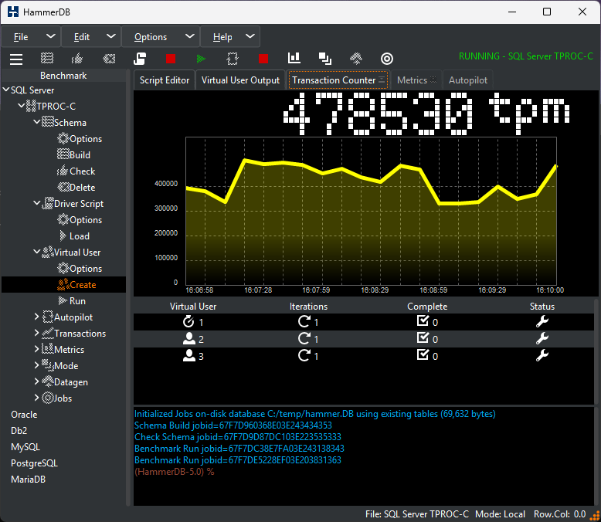Click the Help menu dropdown arrow
This screenshot has height=522, width=601.
(x=250, y=36)
